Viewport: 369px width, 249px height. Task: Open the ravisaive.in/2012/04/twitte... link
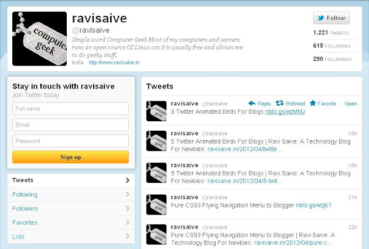[244, 149]
